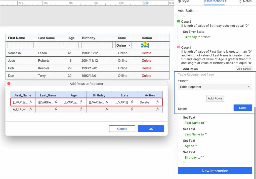Click Offline state in Dan's row
This screenshot has height=179, width=256.
tap(123, 76)
